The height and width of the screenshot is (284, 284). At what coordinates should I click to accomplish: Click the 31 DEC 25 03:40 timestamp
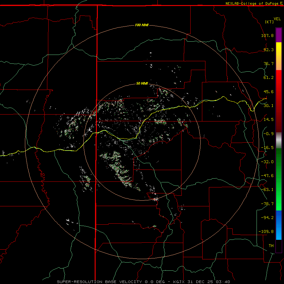point(209,282)
